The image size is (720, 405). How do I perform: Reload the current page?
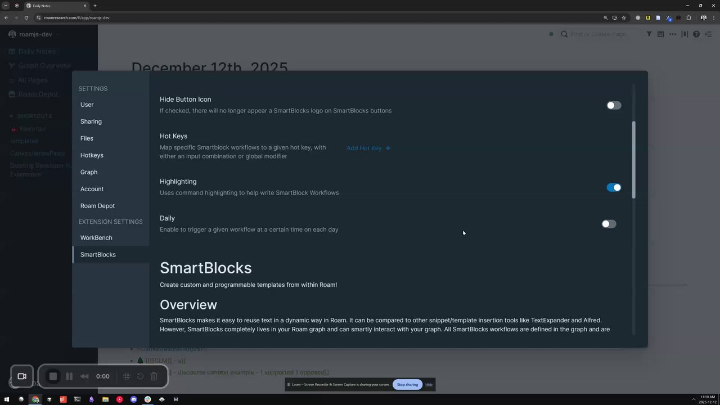(26, 17)
